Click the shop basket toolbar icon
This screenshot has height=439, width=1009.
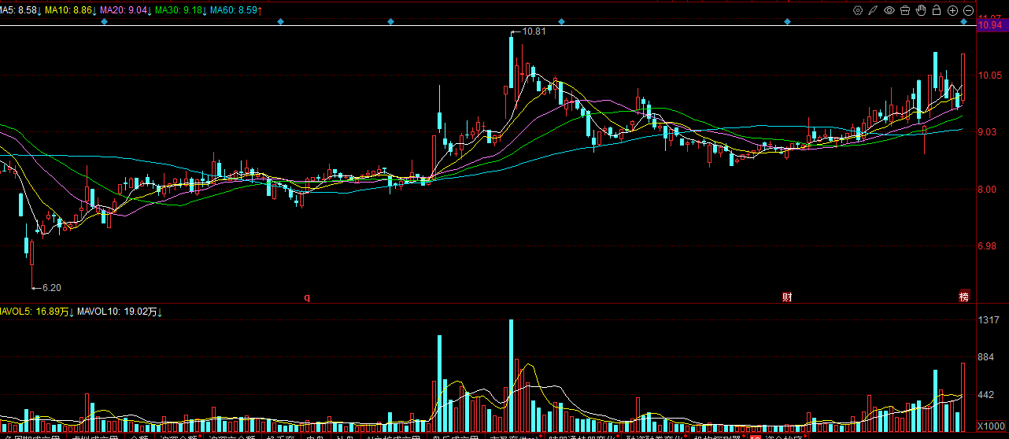click(x=905, y=10)
